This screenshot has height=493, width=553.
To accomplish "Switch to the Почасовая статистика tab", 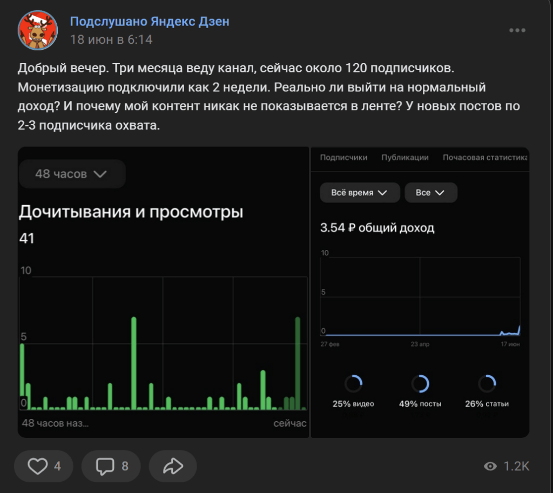I will coord(485,158).
